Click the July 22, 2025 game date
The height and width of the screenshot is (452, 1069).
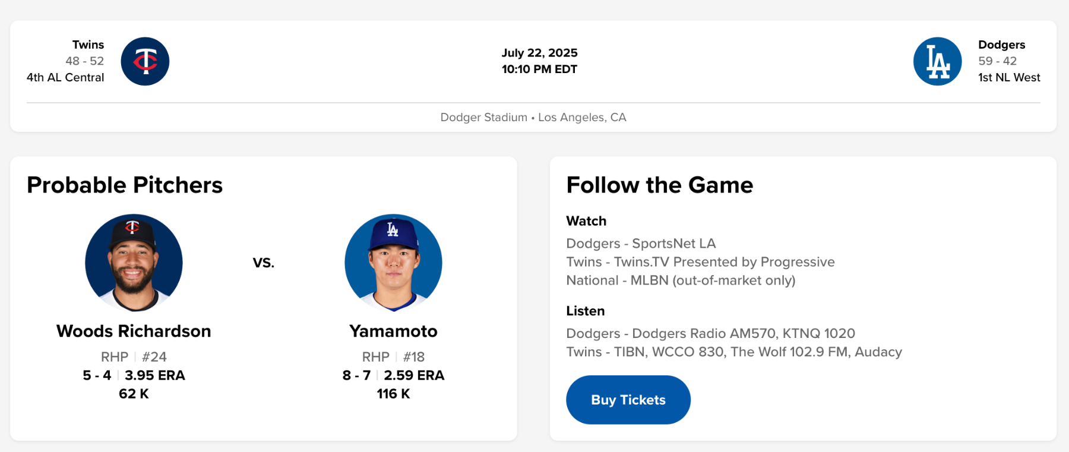[x=539, y=53]
